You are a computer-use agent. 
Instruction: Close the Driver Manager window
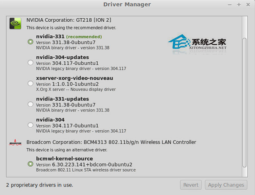click(x=248, y=5)
